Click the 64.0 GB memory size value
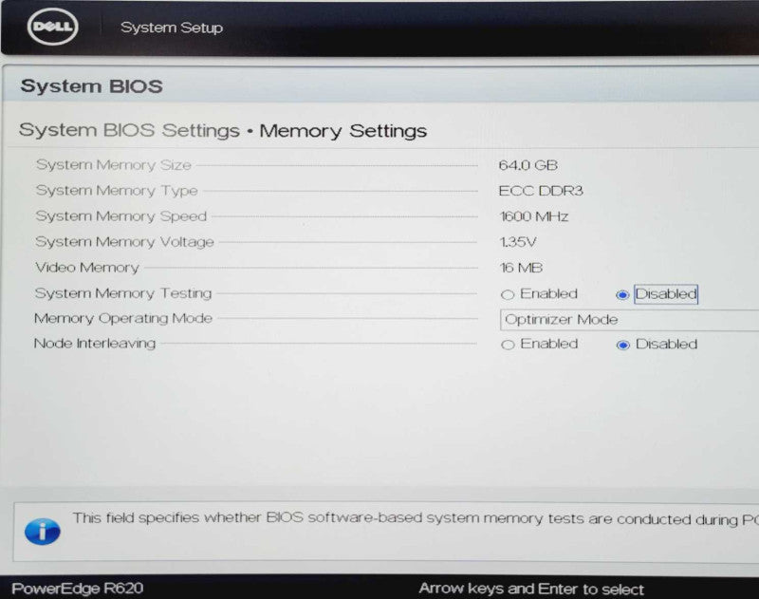759x599 pixels. tap(528, 165)
